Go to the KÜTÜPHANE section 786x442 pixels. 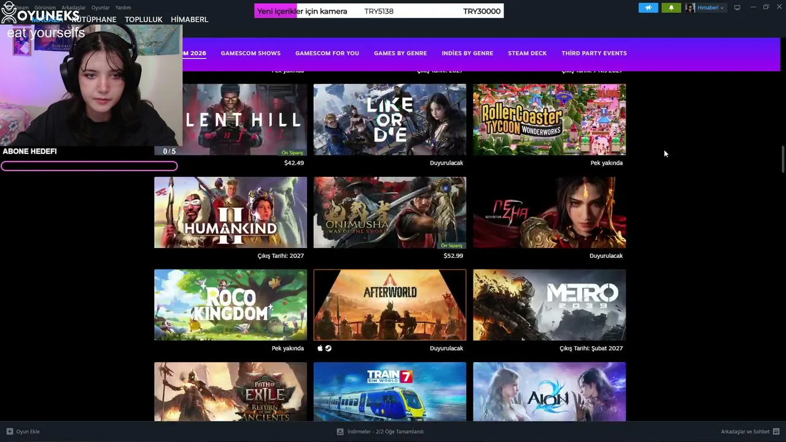coord(94,20)
